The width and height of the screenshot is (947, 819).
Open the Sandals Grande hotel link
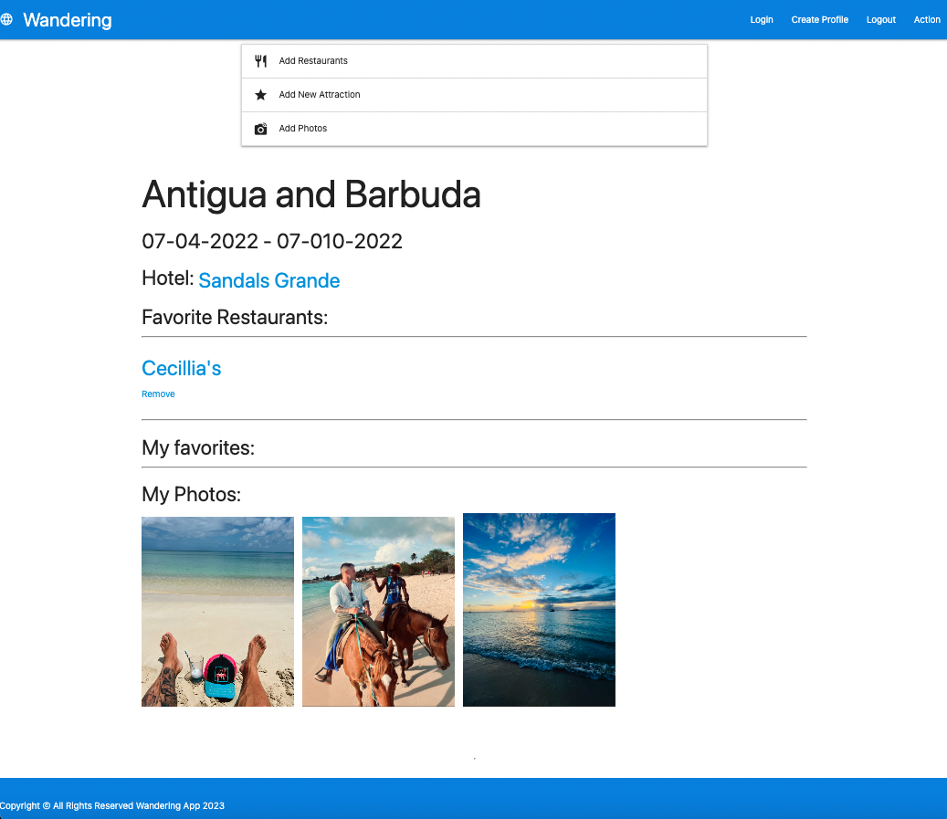[268, 280]
